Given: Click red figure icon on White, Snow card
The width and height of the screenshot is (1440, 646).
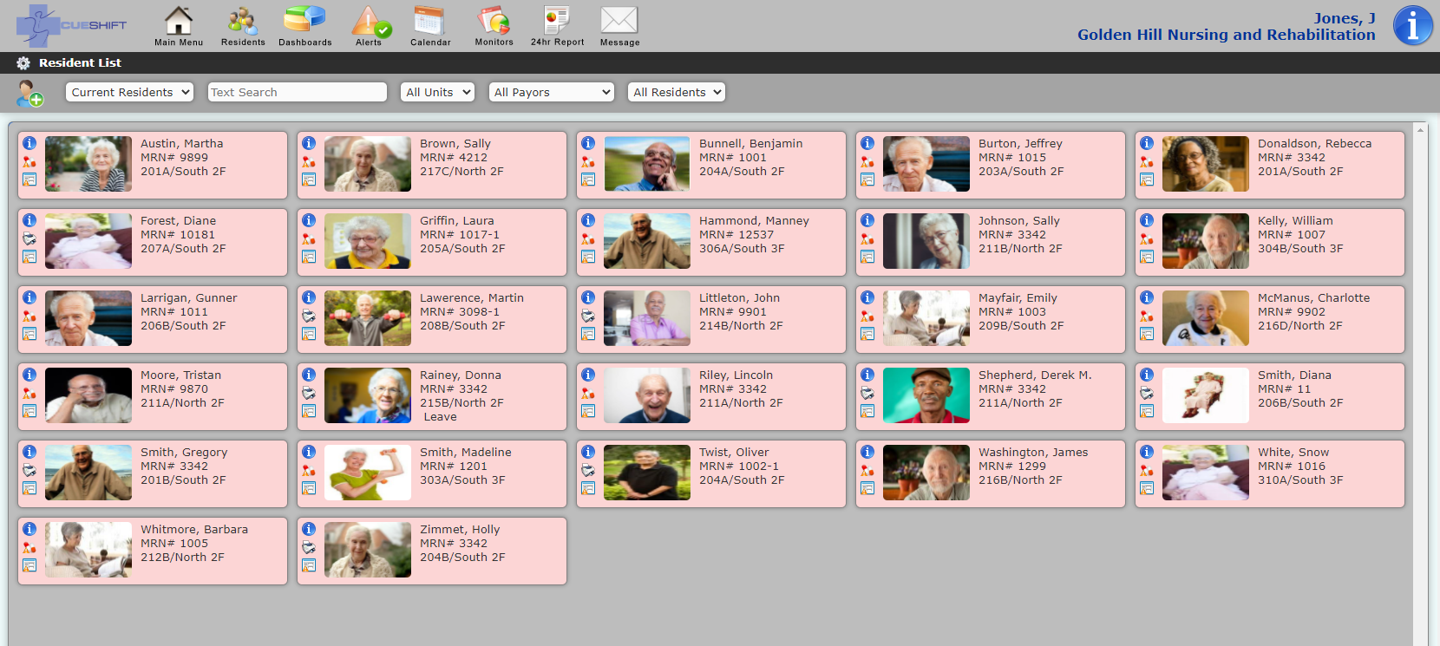Looking at the screenshot, I should [1147, 470].
